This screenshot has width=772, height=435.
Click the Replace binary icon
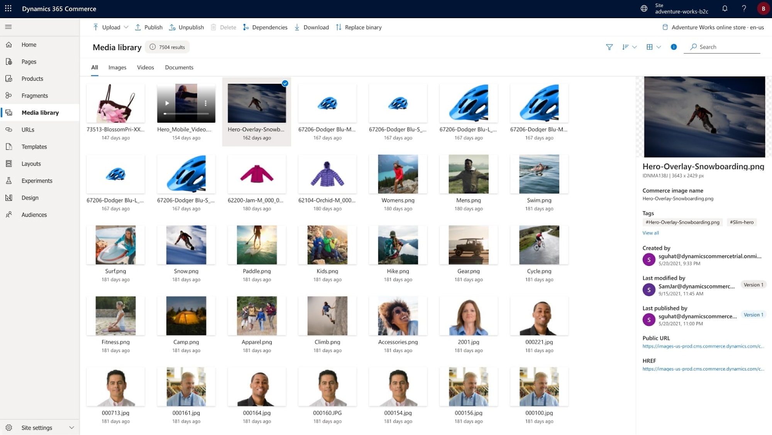tap(338, 27)
